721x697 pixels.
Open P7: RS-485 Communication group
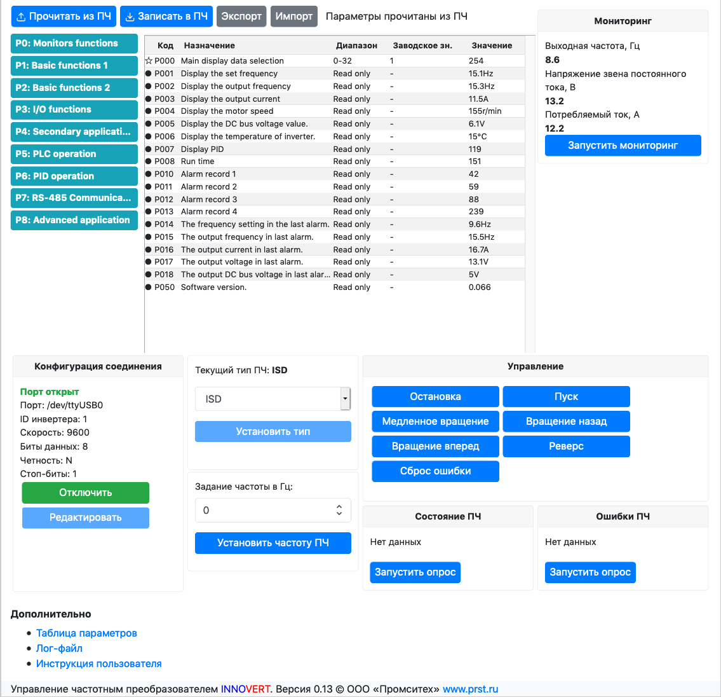74,198
